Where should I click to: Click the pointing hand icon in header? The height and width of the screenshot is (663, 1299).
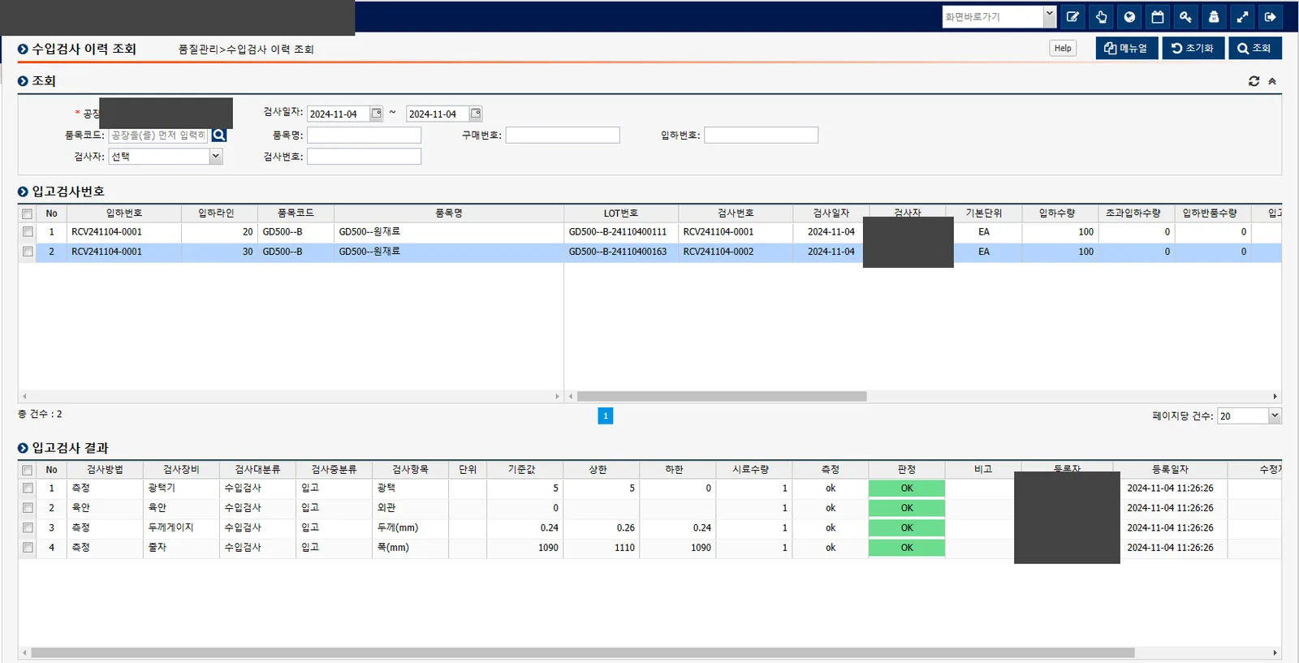1101,16
